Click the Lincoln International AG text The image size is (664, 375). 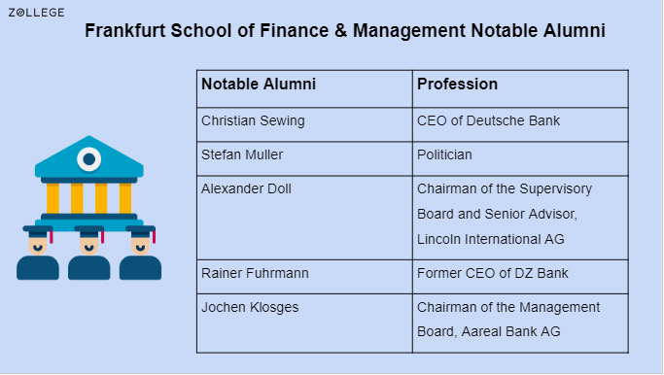tap(490, 239)
